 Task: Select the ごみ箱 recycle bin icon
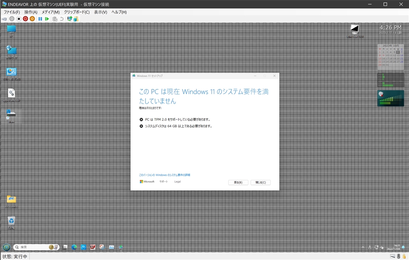click(11, 223)
